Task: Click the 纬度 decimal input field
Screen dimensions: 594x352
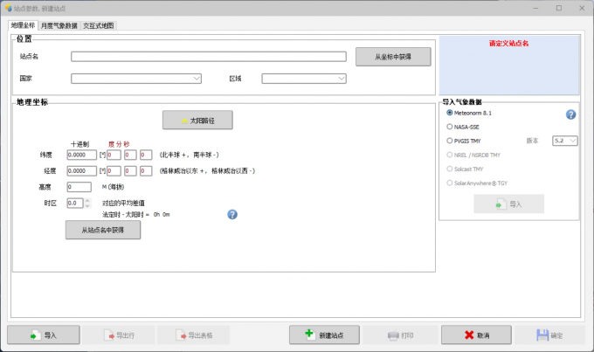Action: (81, 155)
